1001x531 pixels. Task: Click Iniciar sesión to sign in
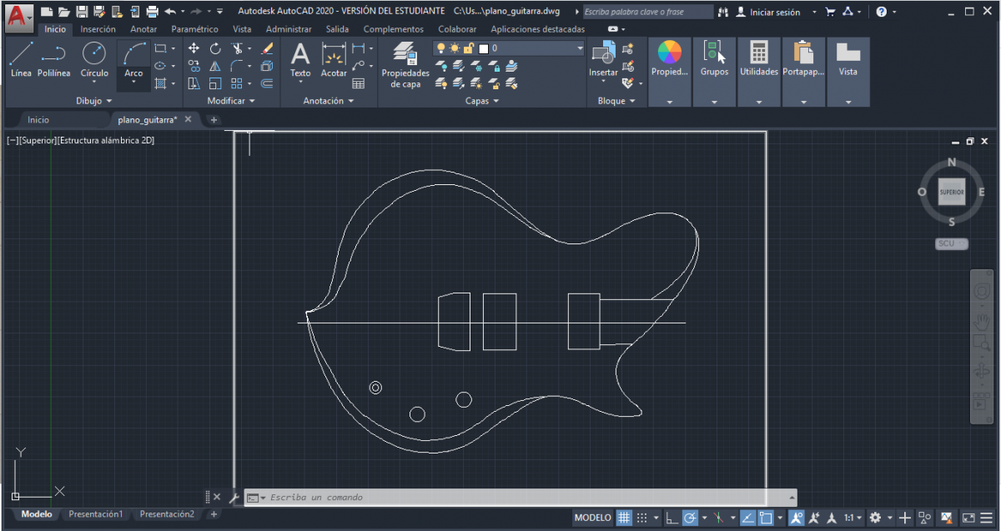click(x=774, y=12)
